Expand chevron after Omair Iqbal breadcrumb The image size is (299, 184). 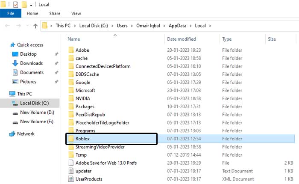pos(164,26)
